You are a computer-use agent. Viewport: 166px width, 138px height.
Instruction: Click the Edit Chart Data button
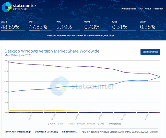click(150, 52)
